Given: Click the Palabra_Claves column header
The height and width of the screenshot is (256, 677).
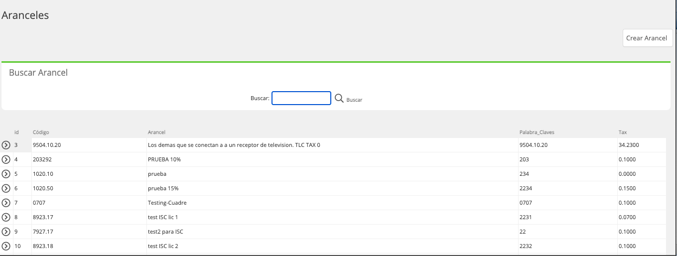Looking at the screenshot, I should [x=537, y=132].
